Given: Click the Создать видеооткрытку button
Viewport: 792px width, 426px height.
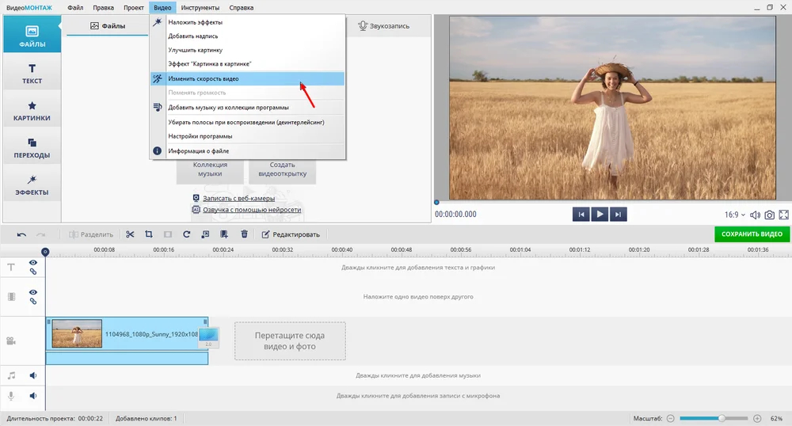Looking at the screenshot, I should pos(283,172).
